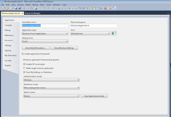Click the Step Out toolbar icon

[87, 8]
